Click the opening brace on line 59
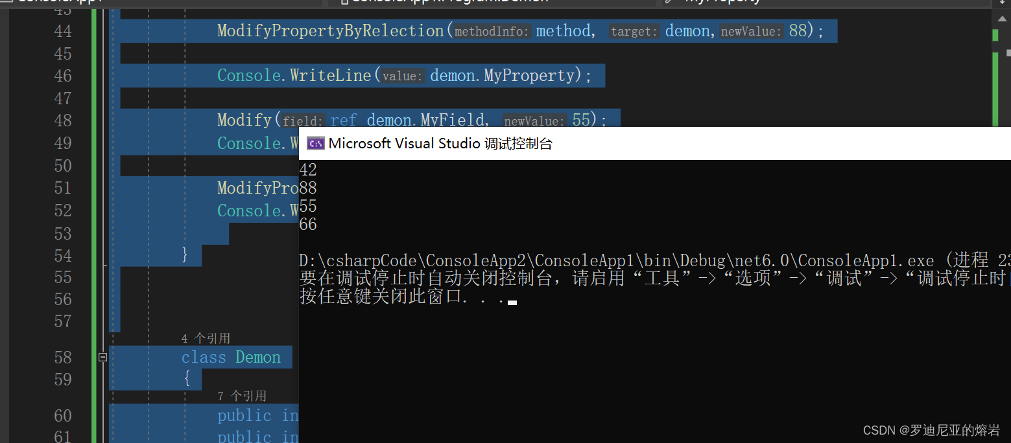Viewport: 1011px width, 443px height. point(187,379)
